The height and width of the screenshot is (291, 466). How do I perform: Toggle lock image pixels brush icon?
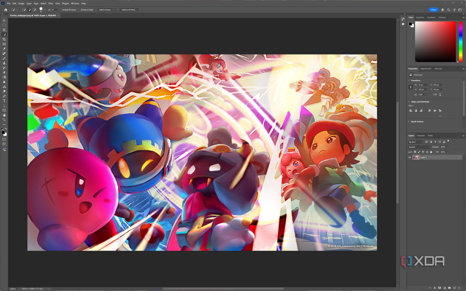pos(419,152)
